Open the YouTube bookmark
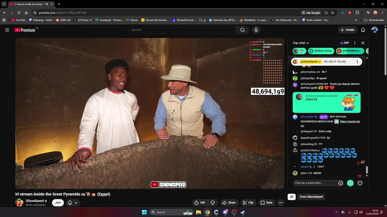Image resolution: width=387 pixels, height=217 pixels. tap(18, 20)
